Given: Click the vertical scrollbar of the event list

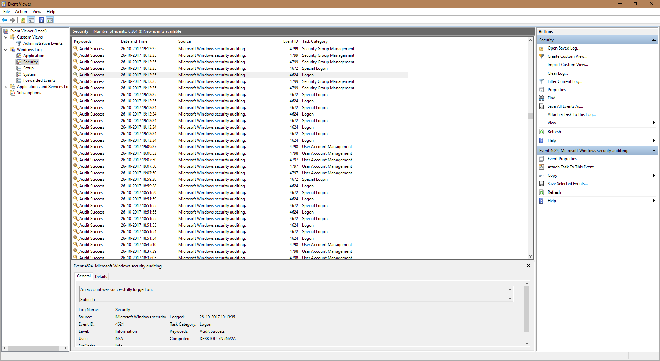Looking at the screenshot, I should (530, 117).
